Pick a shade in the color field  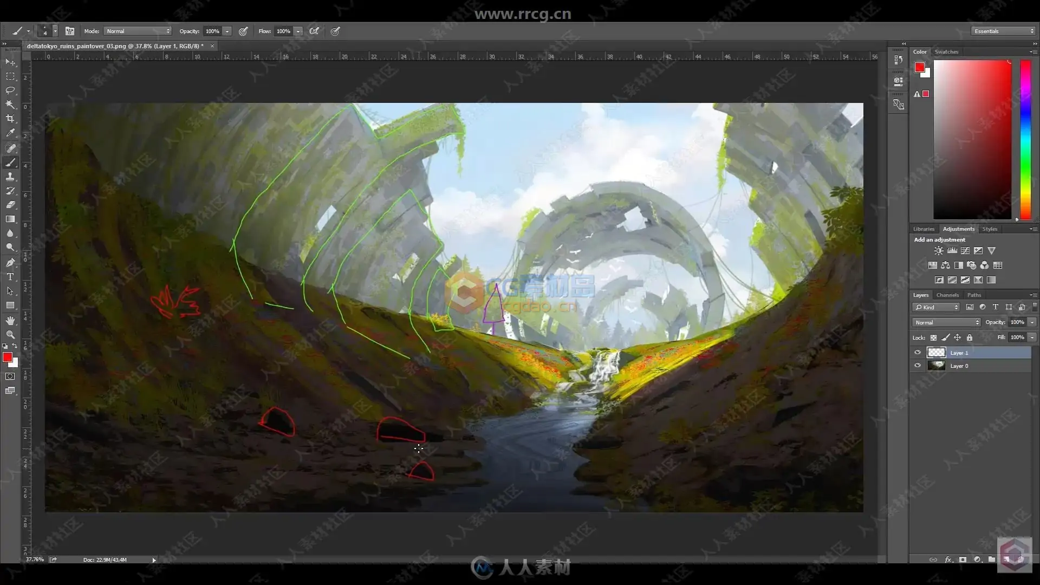pyautogui.click(x=972, y=139)
